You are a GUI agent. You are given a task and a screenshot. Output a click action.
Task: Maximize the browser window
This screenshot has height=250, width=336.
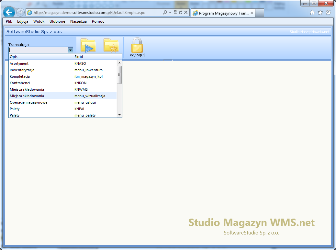[314, 3]
